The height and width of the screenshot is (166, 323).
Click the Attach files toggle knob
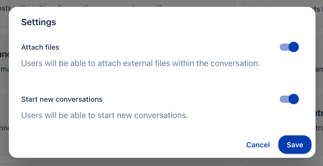point(294,47)
